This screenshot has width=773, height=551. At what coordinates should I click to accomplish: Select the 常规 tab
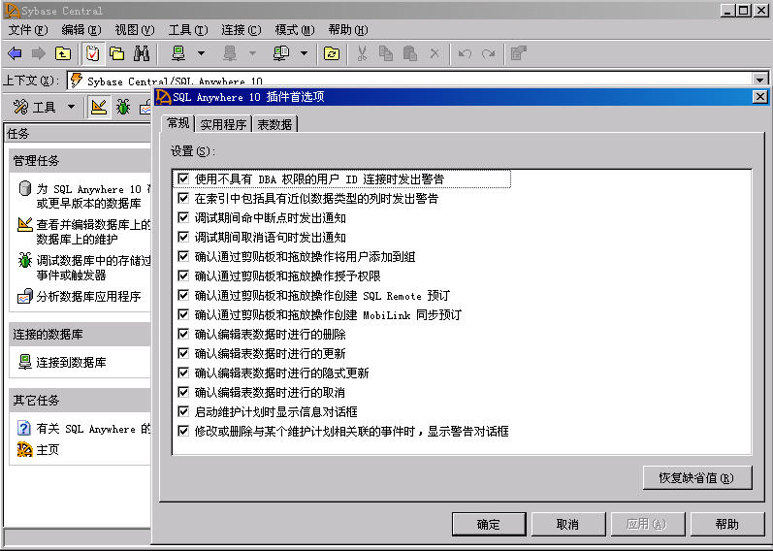pyautogui.click(x=177, y=123)
